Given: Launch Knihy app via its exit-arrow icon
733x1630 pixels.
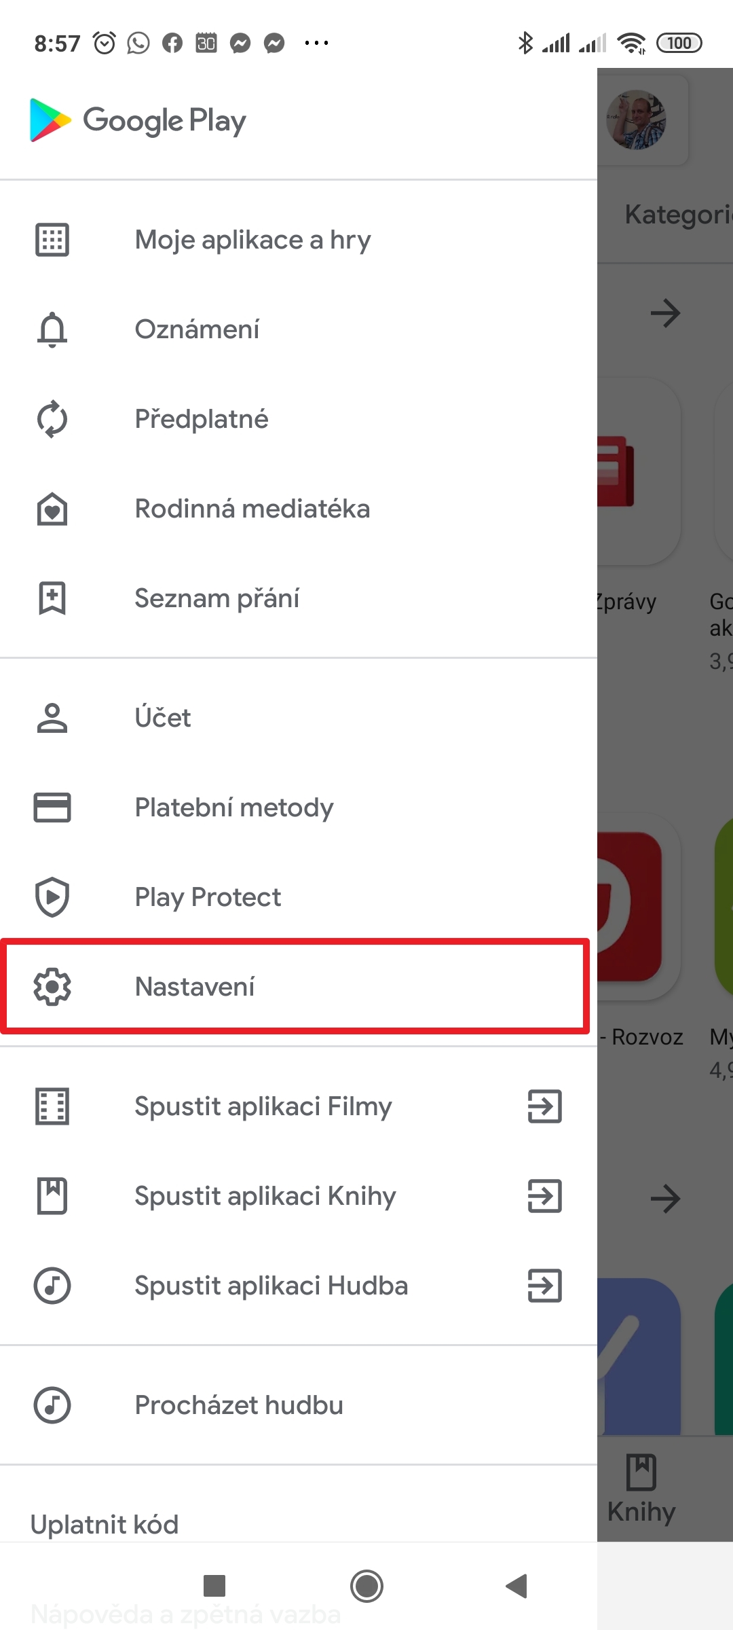Looking at the screenshot, I should pyautogui.click(x=545, y=1196).
